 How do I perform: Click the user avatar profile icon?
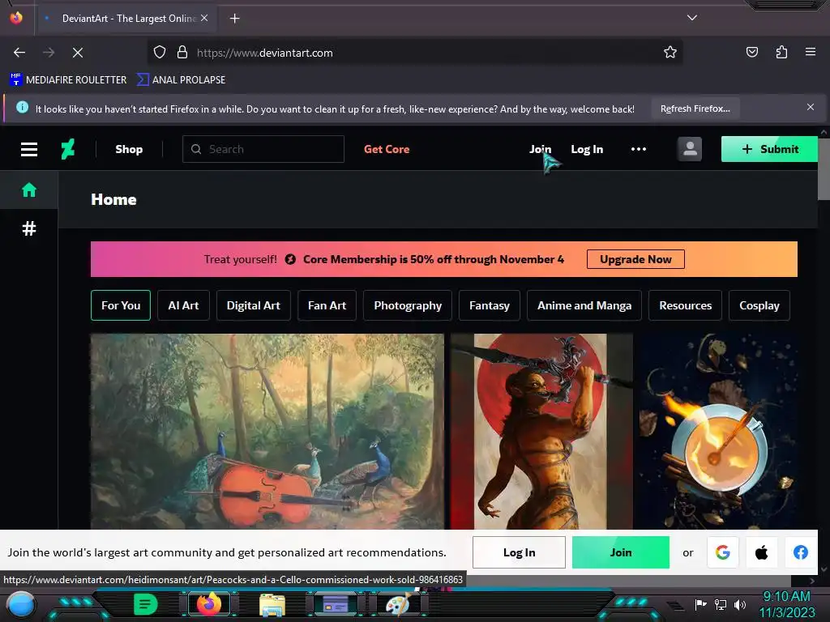pos(689,149)
